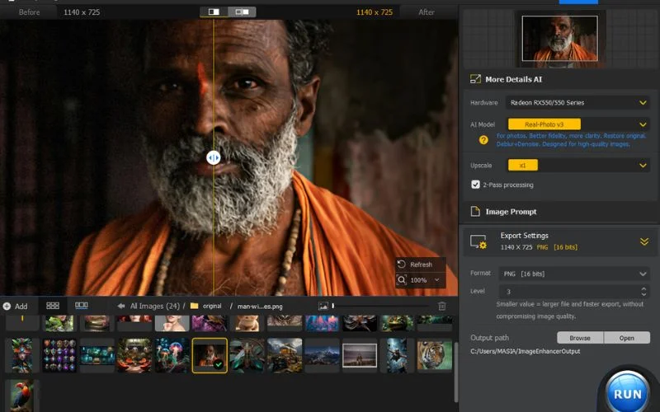Viewport: 660px width, 412px height.
Task: Select the framed picture thumbnail
Action: click(x=360, y=356)
